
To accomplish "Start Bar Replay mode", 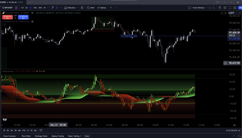I will [x=102, y=8].
